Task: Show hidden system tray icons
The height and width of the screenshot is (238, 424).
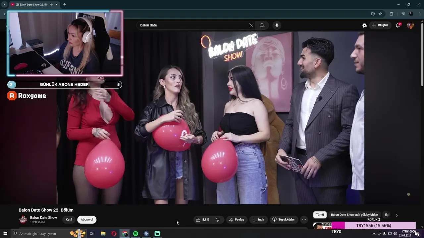Action: click(x=374, y=234)
